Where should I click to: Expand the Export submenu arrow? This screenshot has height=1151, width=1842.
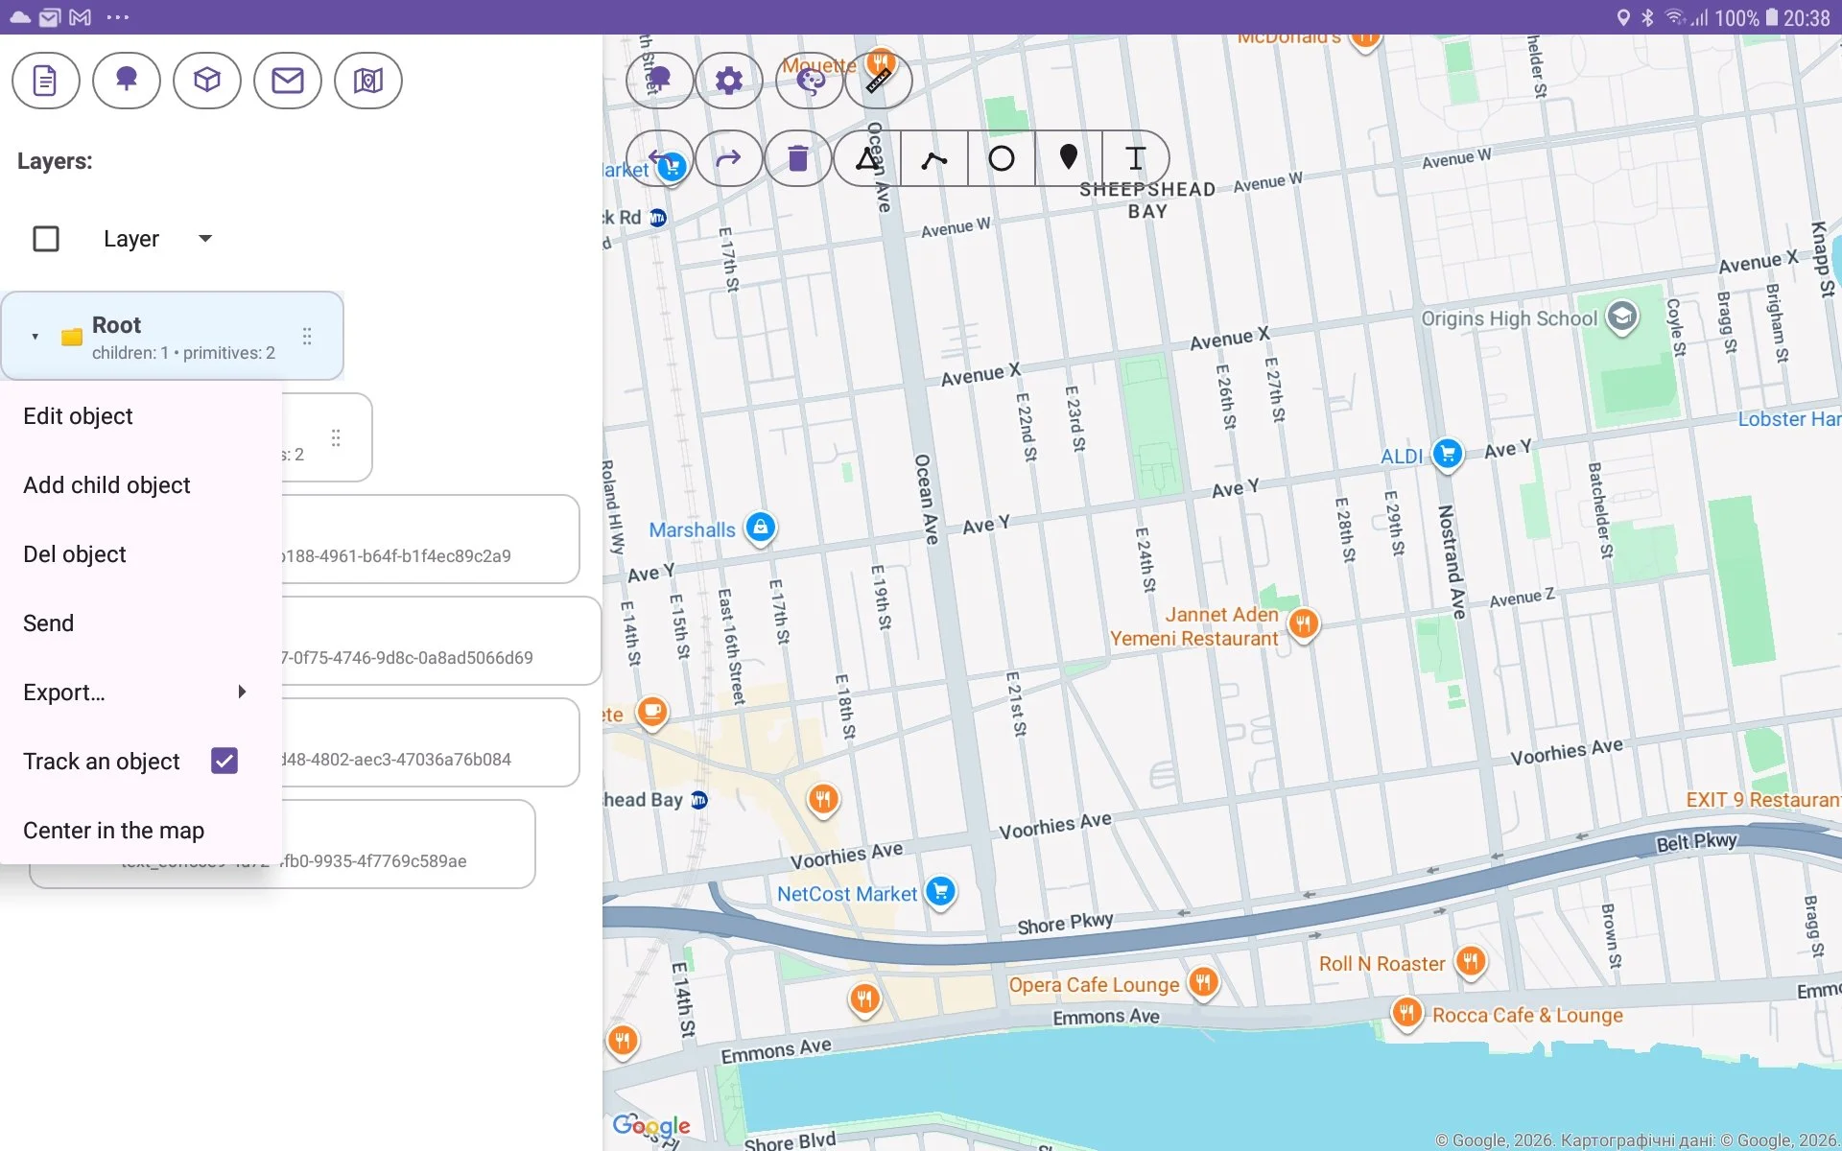click(x=242, y=692)
